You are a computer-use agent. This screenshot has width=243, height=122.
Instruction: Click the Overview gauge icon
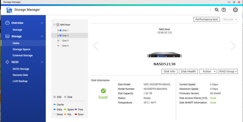pos(7,23)
